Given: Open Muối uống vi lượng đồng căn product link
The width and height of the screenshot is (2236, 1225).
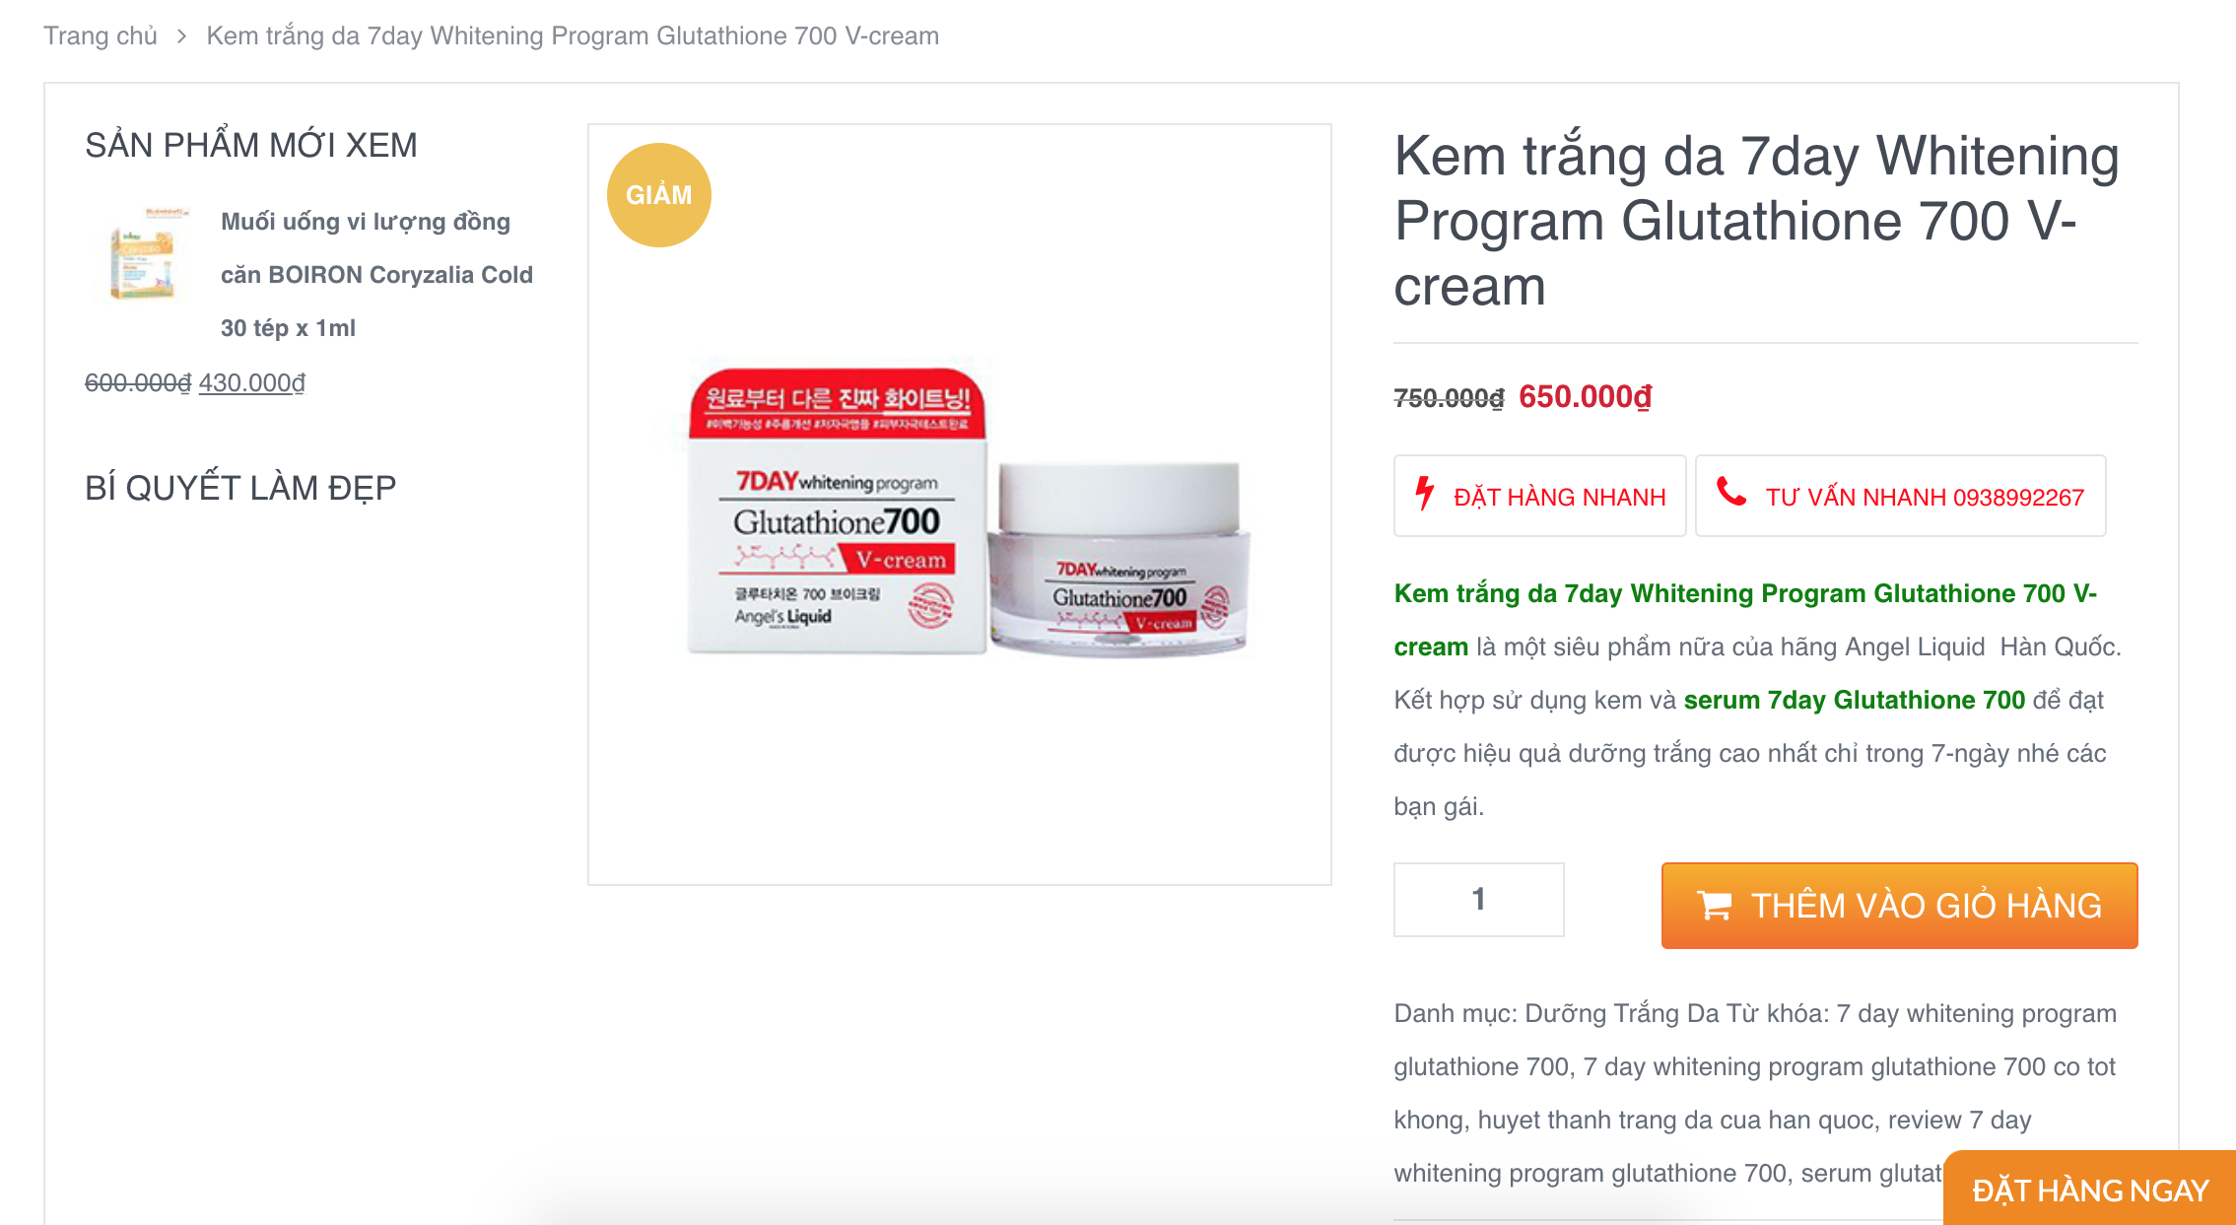Looking at the screenshot, I should click(376, 275).
